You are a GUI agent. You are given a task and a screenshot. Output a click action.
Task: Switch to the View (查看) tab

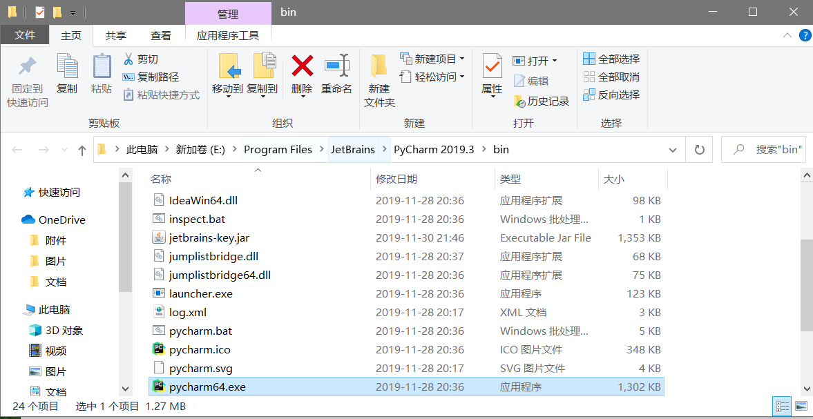161,35
